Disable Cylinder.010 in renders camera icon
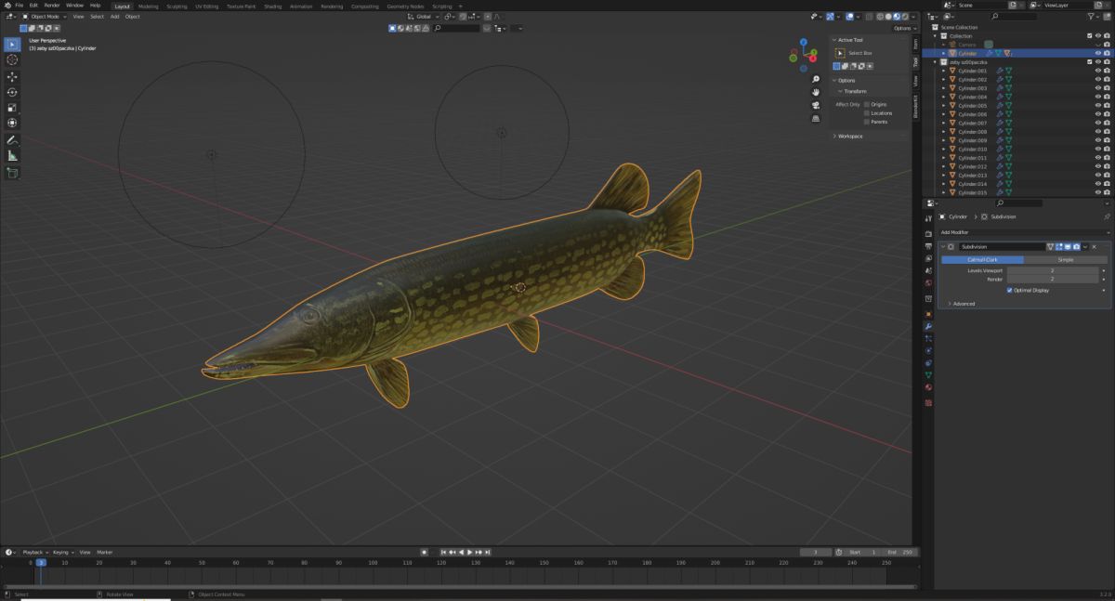1115x601 pixels. [1107, 149]
